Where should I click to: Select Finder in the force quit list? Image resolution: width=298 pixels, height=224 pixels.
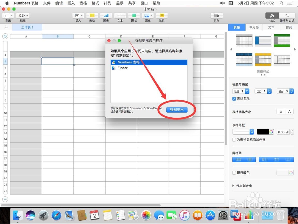[122, 68]
